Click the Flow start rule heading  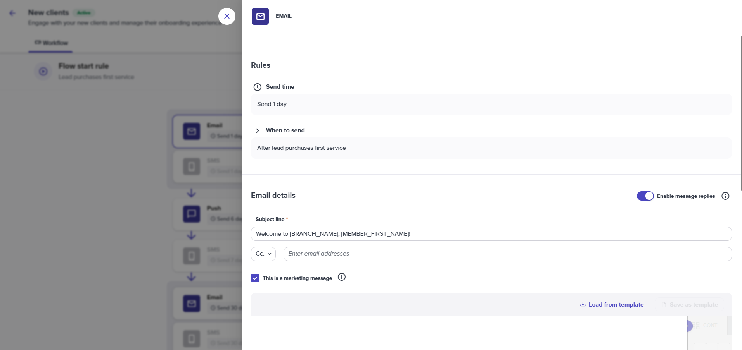point(83,66)
